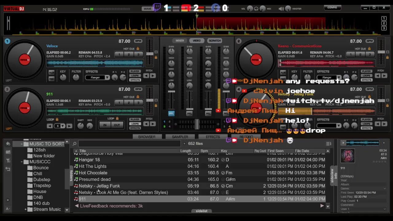
Task: Open the browser options list icon
Action: (329, 144)
